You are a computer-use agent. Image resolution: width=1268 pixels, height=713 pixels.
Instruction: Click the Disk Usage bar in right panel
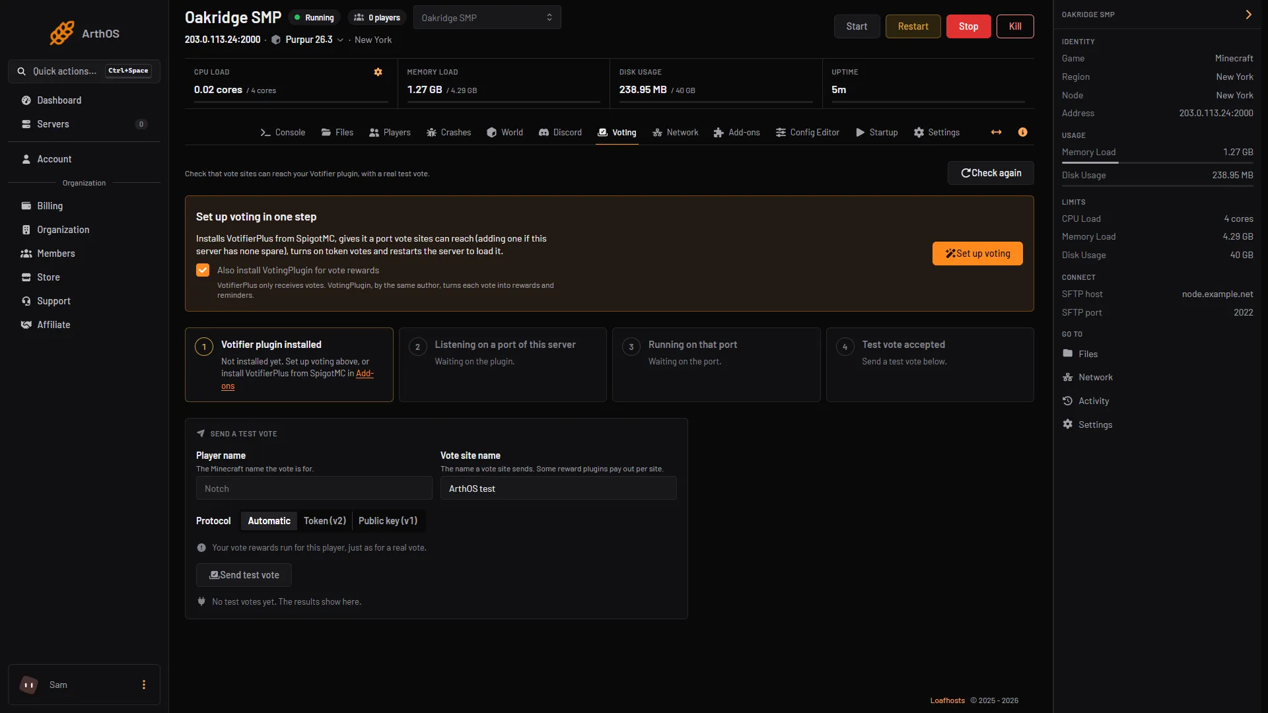click(x=1157, y=186)
